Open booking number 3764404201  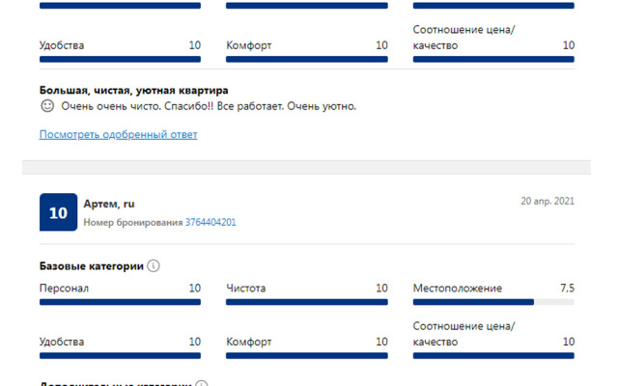pyautogui.click(x=211, y=222)
